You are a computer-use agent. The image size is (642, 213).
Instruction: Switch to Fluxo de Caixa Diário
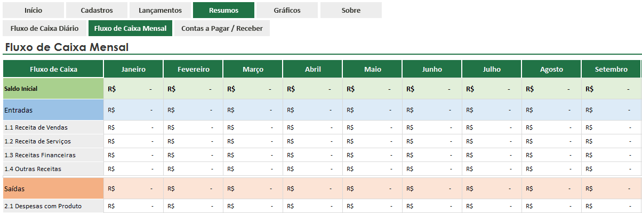coord(45,28)
